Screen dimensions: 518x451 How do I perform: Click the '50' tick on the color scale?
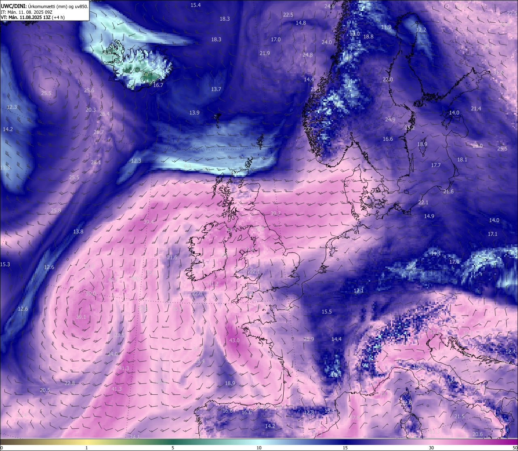[x=515, y=448]
